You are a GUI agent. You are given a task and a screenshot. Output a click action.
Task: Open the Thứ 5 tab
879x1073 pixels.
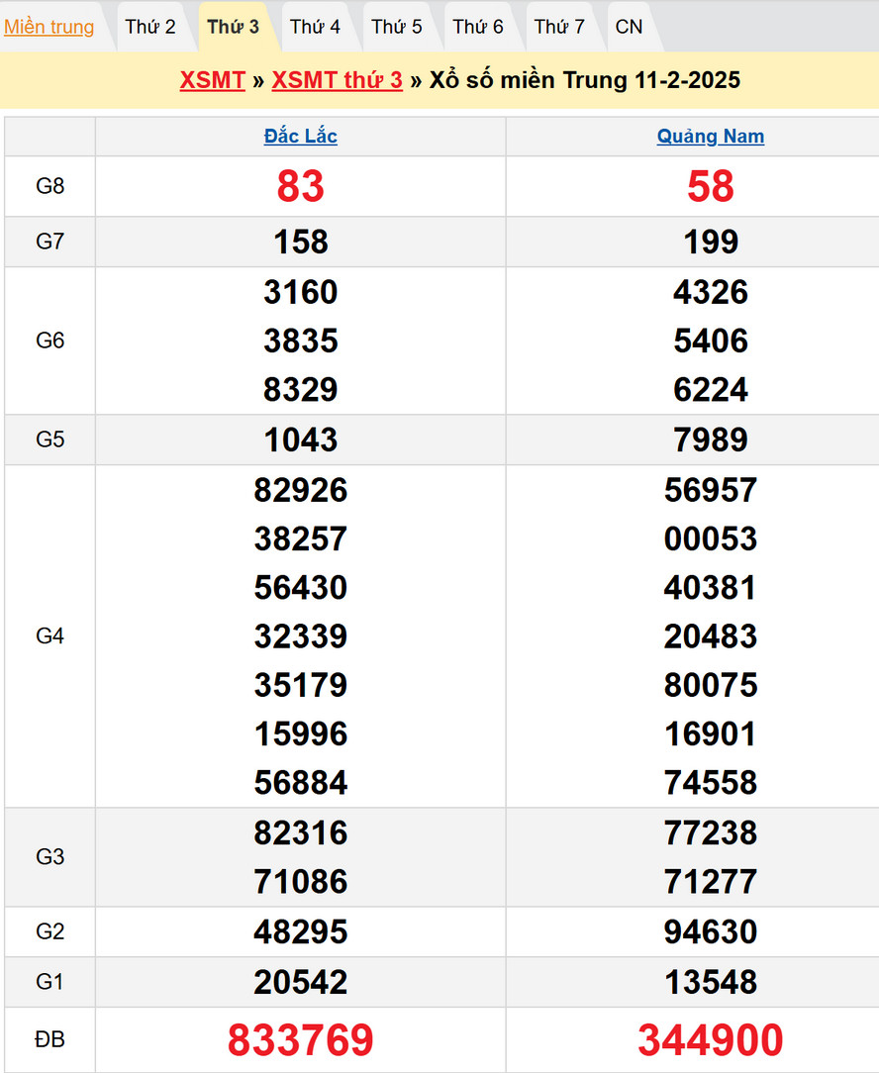[396, 27]
